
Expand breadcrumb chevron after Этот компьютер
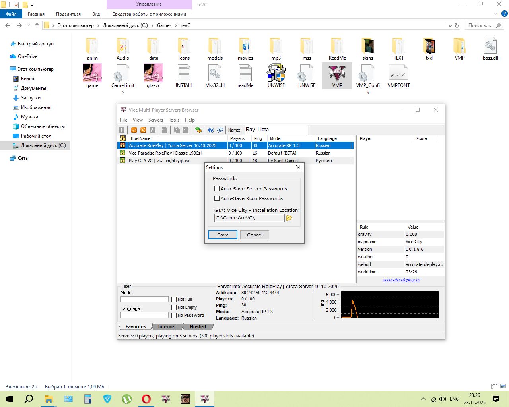(x=98, y=25)
